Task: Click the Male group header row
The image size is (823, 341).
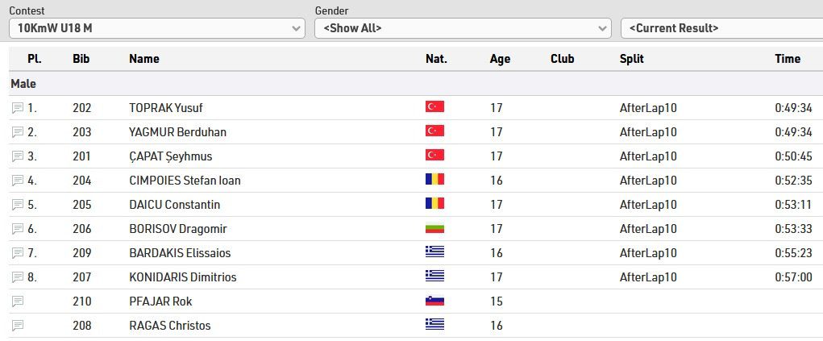Action: pos(416,83)
